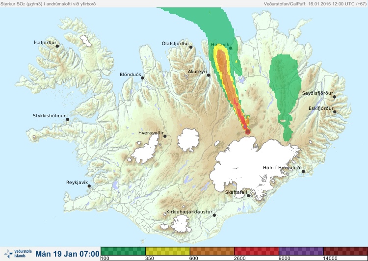Click the Akureyri location dot
Viewport: 368px width, 261px height.
(x=209, y=75)
